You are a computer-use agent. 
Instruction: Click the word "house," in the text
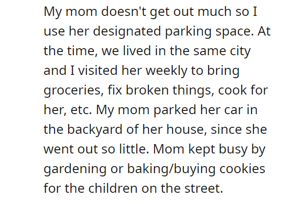click(187, 130)
